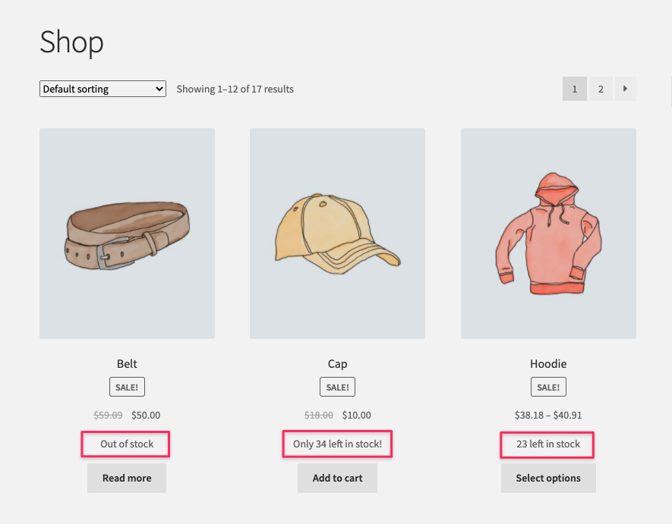This screenshot has width=672, height=524.
Task: Choose Select options for Hoodie
Action: 548,478
